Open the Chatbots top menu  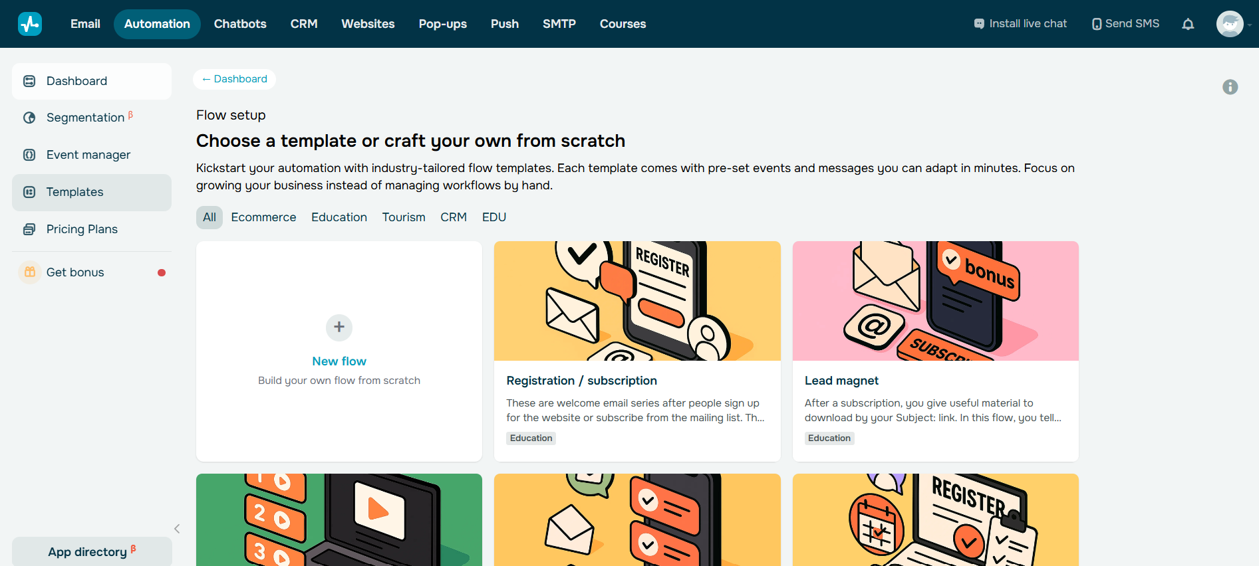click(x=240, y=24)
